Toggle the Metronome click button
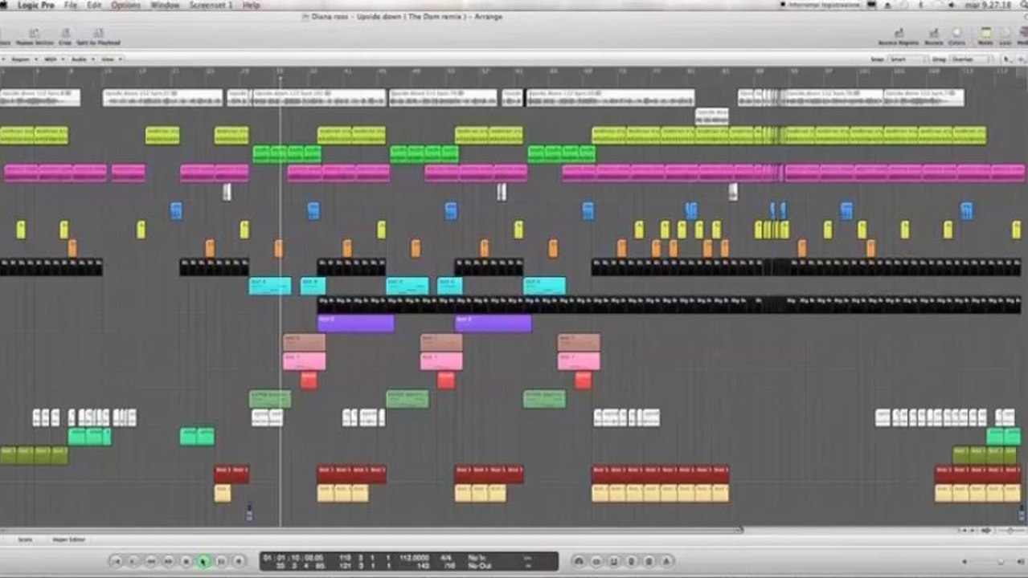Screen dimensions: 1028x578 click(x=666, y=561)
